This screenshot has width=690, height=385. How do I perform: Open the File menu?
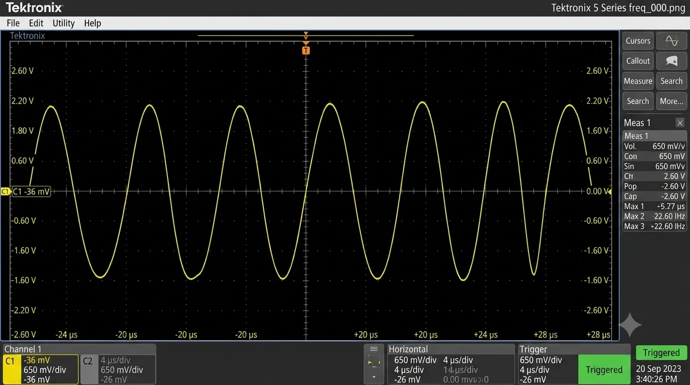(x=13, y=23)
